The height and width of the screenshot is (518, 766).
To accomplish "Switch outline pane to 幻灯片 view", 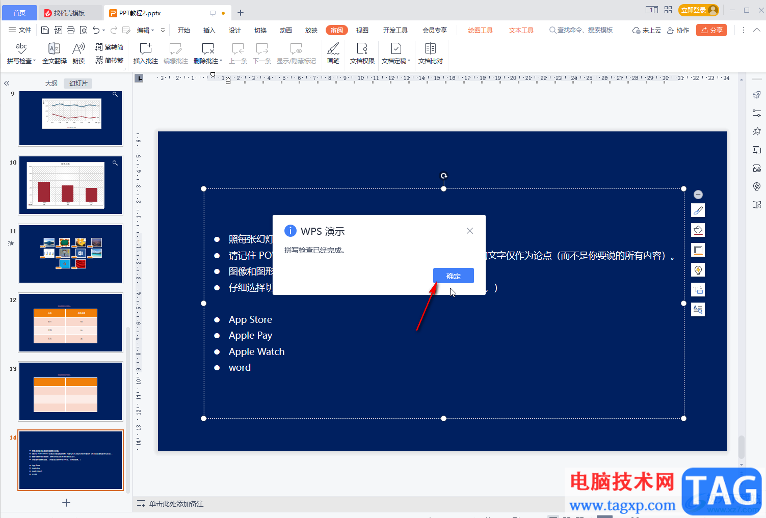I will tap(78, 83).
